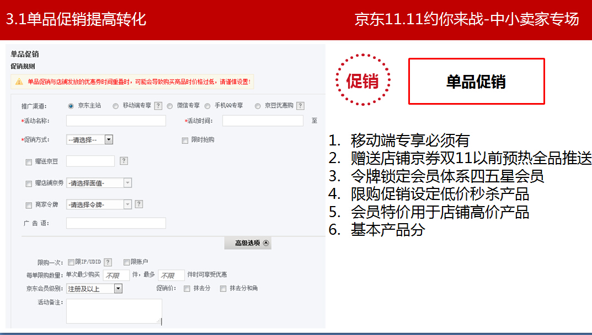Image resolution: width=592 pixels, height=335 pixels.
Task: Click help icon beside 京豆优惠购
Action: (300, 106)
